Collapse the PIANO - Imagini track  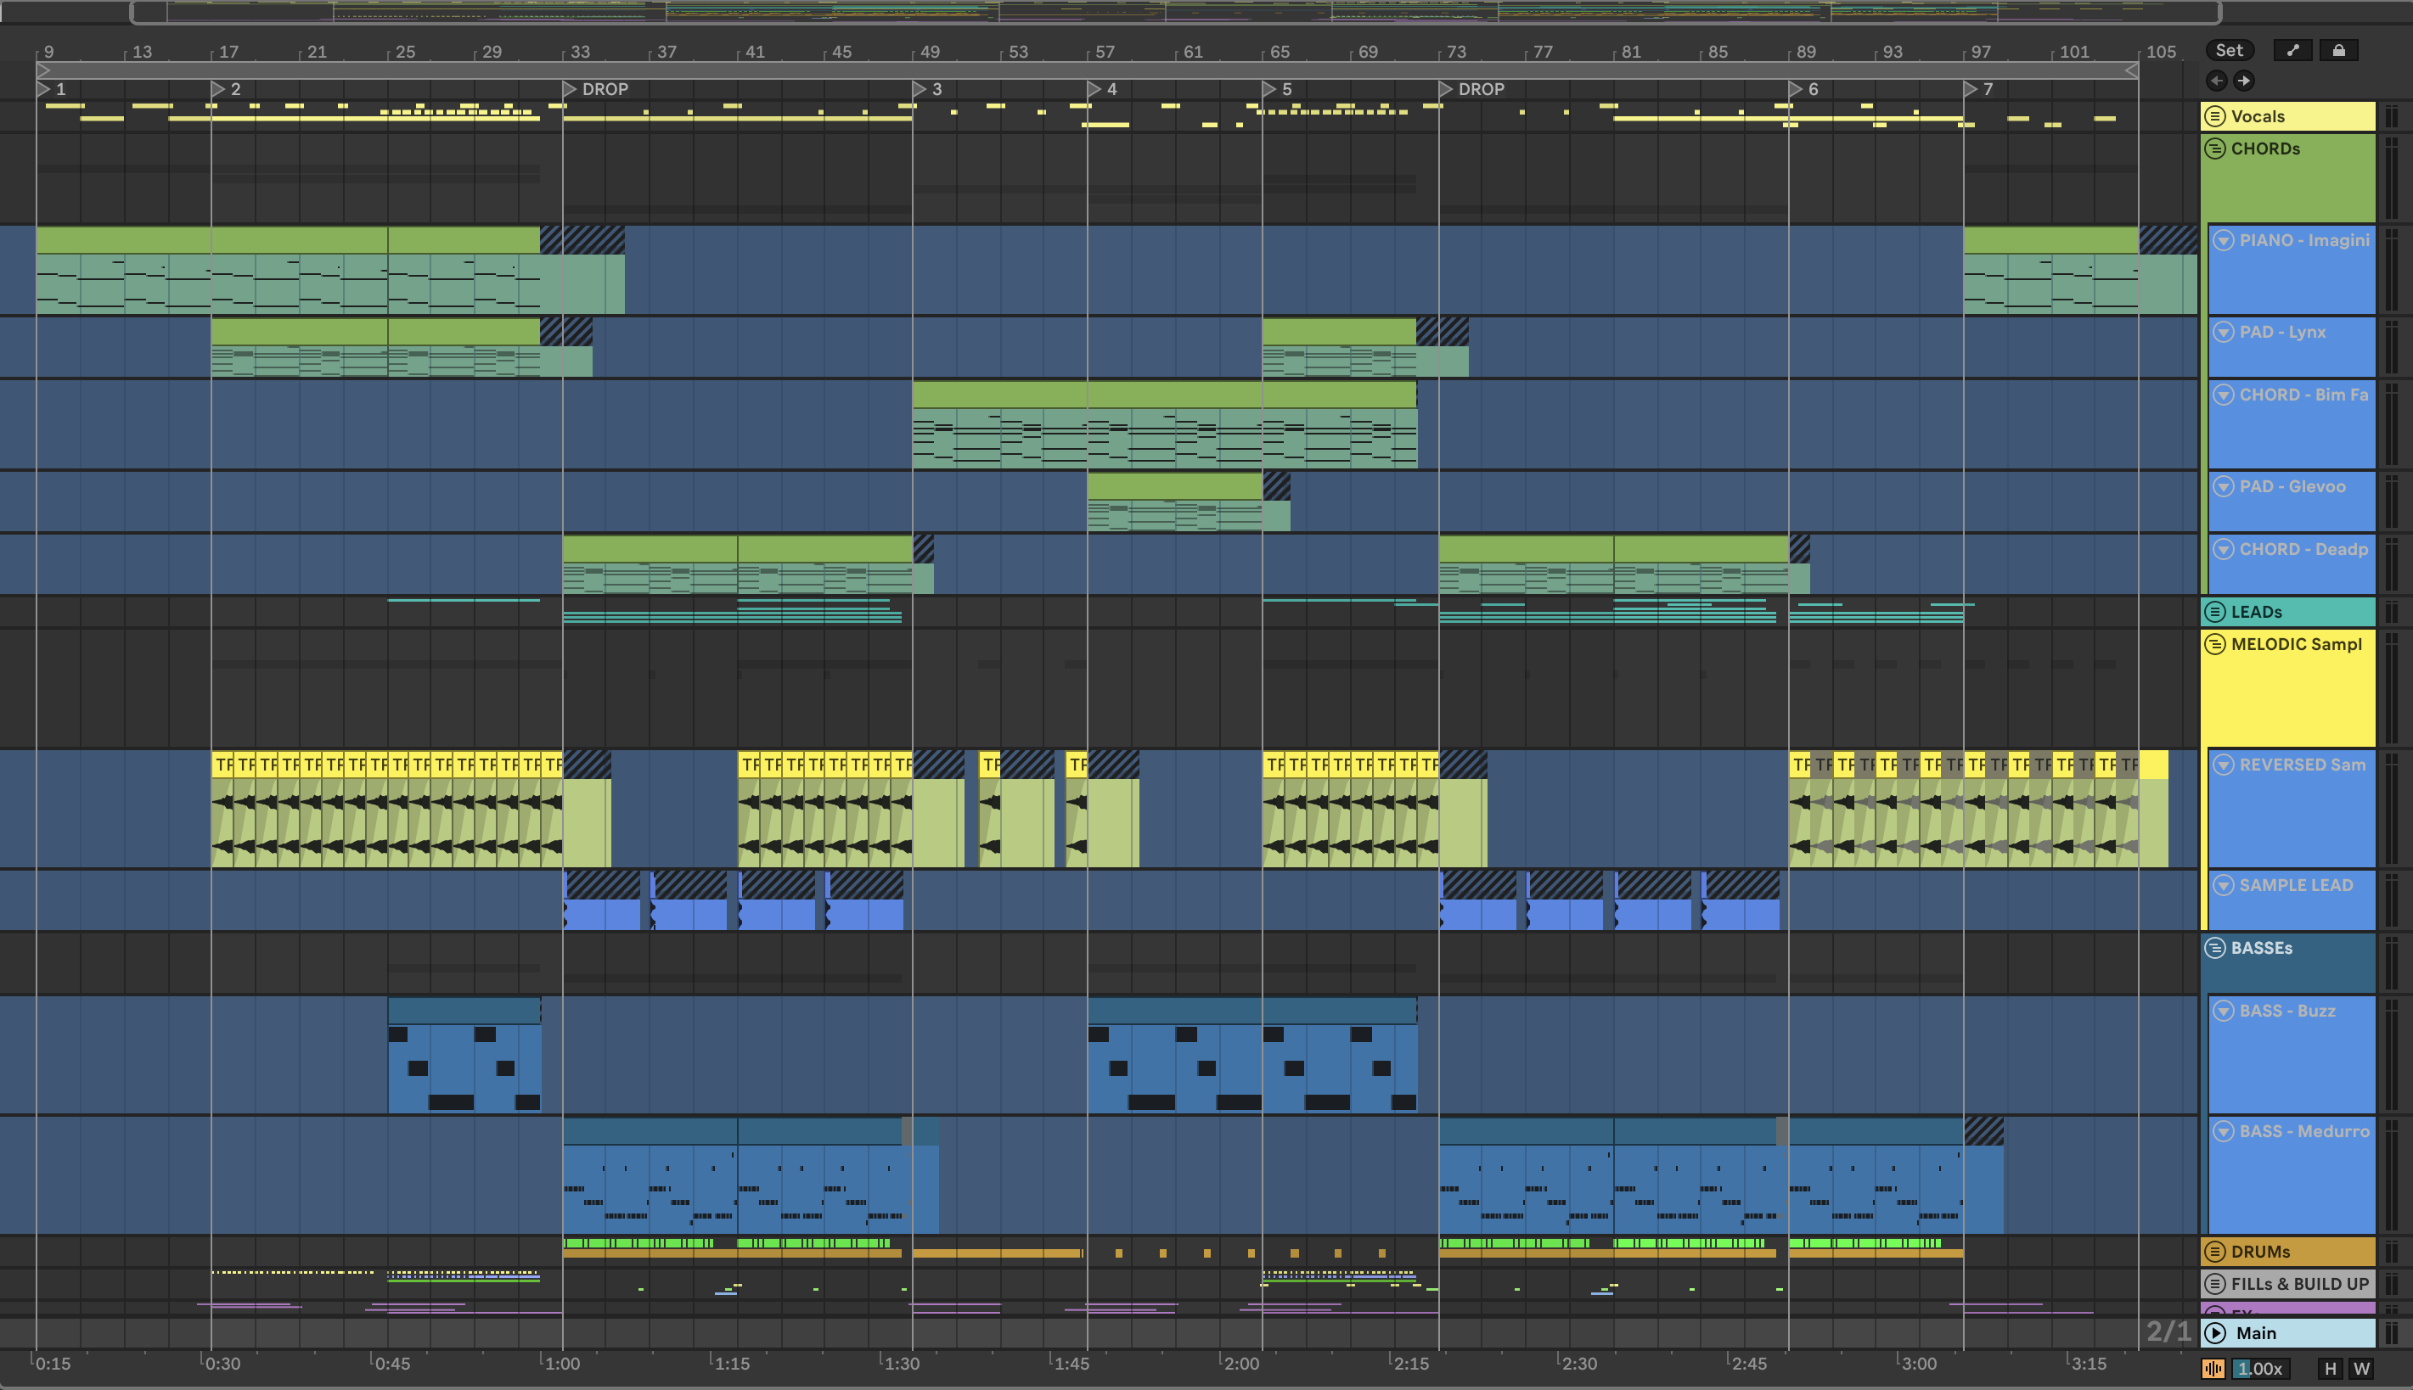coord(2223,241)
